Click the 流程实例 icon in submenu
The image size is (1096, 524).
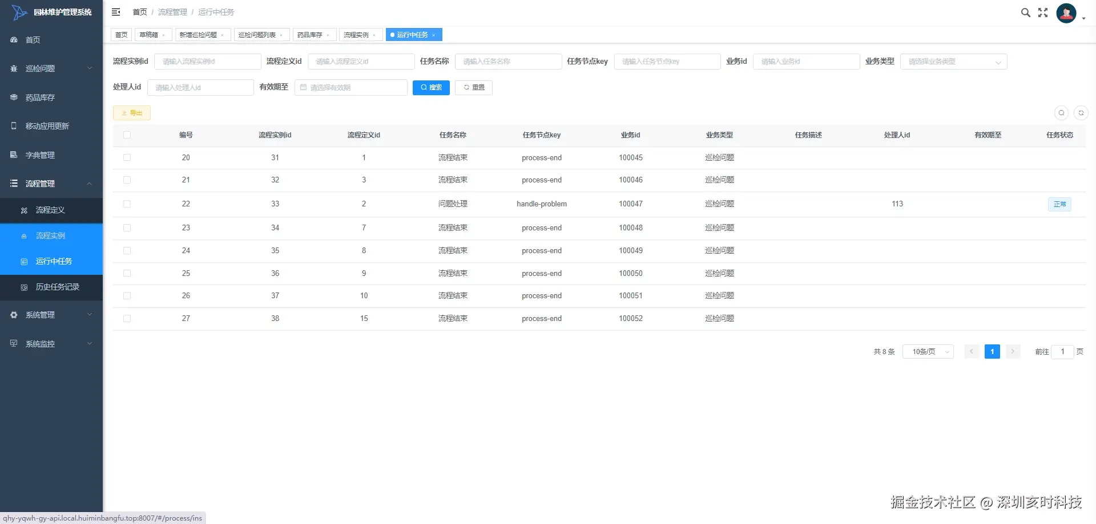(24, 236)
